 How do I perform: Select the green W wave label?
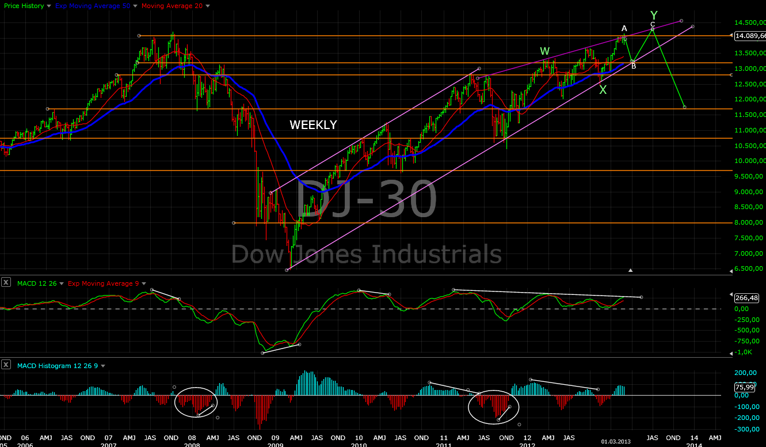click(545, 52)
